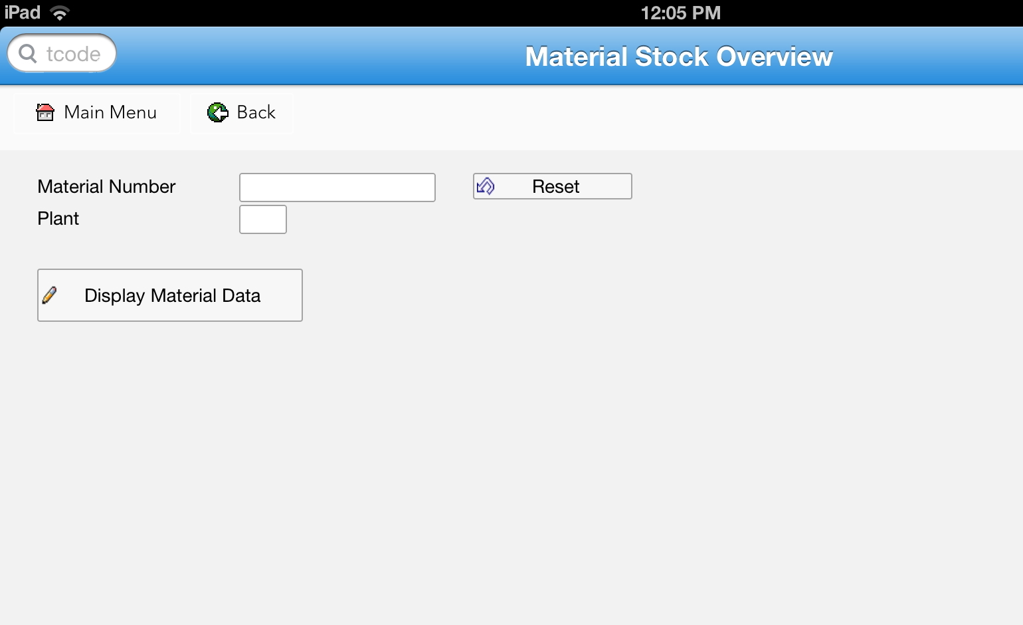The height and width of the screenshot is (625, 1023).
Task: Click the magnifying glass search icon
Action: pyautogui.click(x=28, y=53)
